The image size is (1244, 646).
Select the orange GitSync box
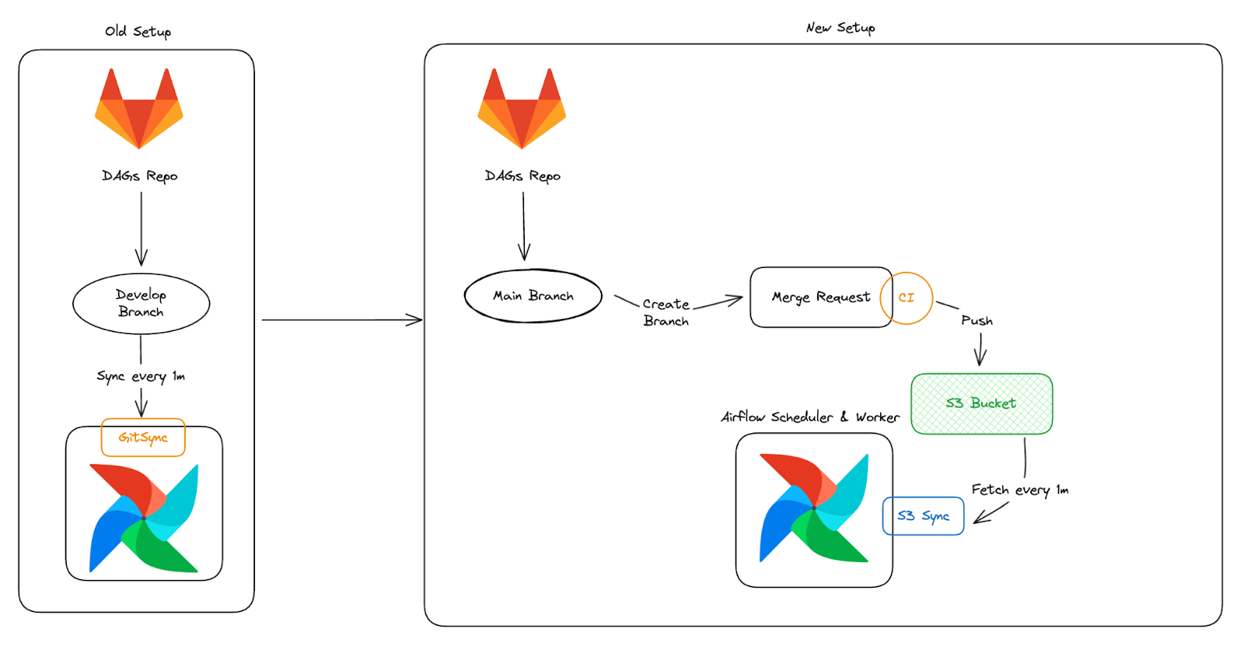pyautogui.click(x=143, y=437)
